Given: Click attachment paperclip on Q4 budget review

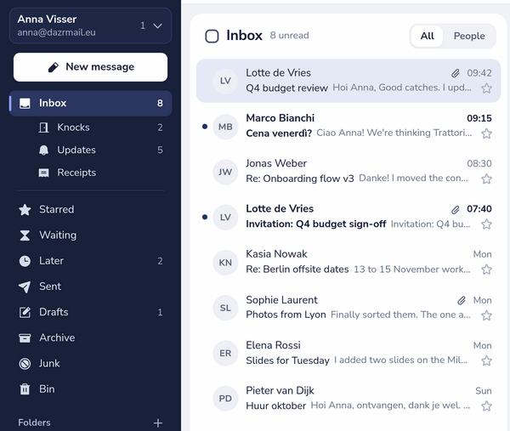Looking at the screenshot, I should (x=456, y=73).
